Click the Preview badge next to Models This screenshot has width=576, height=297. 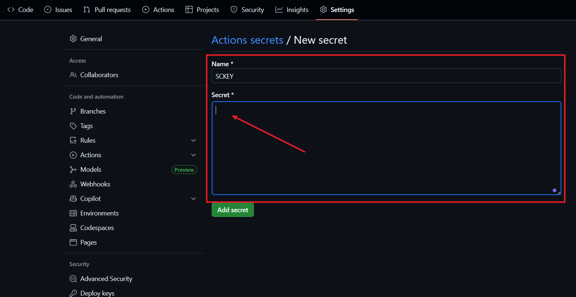coord(184,170)
